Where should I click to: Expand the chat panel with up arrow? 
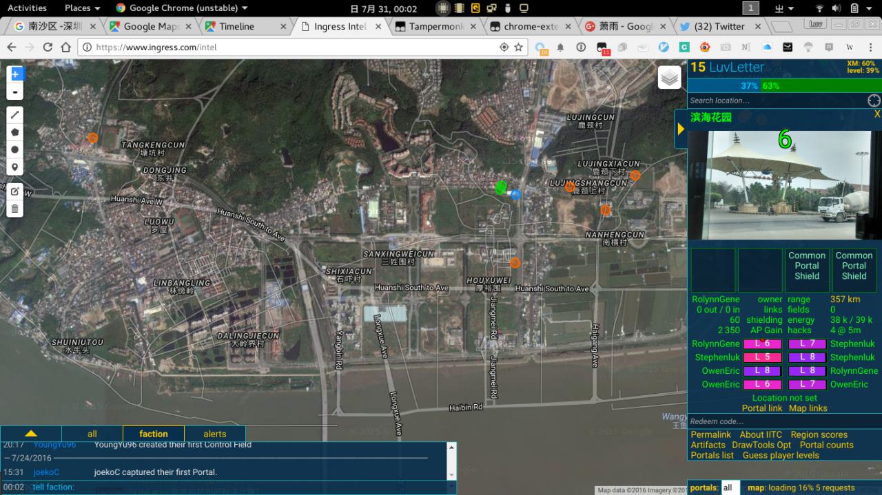(30, 434)
